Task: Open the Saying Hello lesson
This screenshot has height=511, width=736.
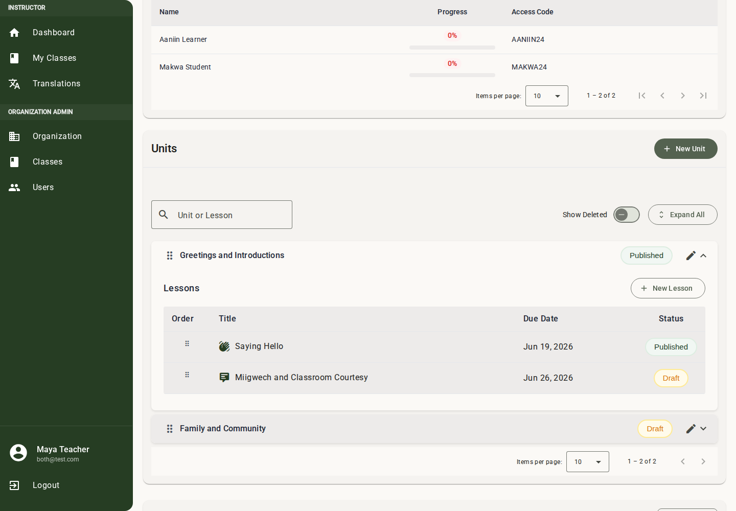Action: pos(259,346)
